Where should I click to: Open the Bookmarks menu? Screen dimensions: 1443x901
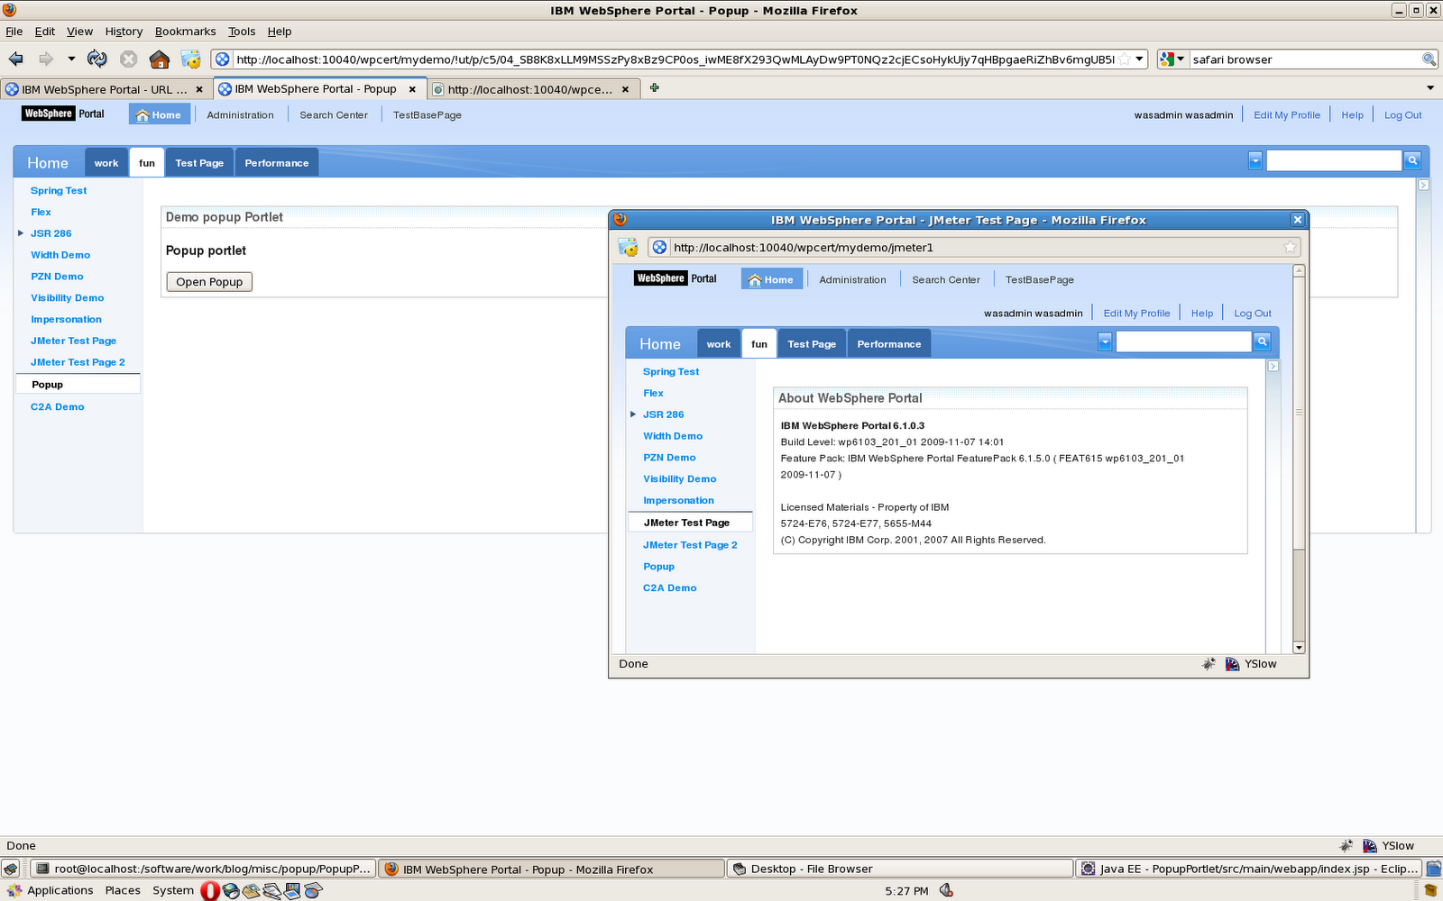point(185,32)
